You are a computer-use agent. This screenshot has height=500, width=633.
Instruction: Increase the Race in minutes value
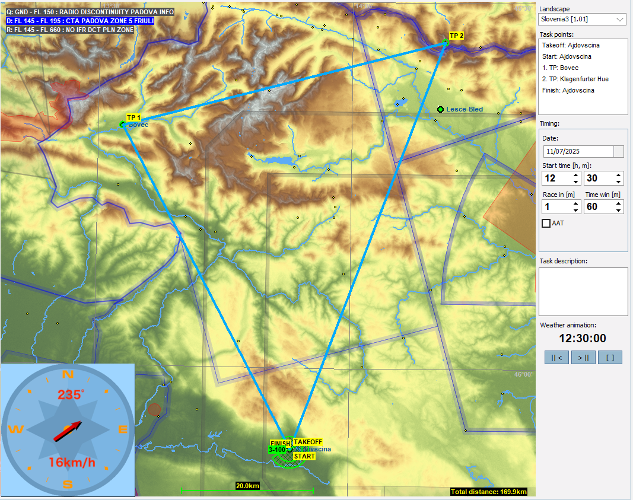pos(576,203)
